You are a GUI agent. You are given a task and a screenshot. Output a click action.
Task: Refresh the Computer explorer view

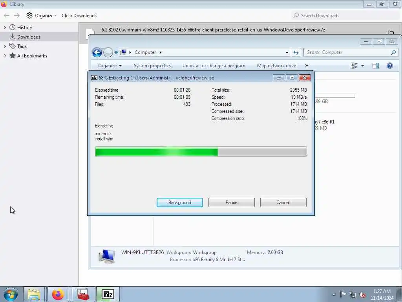click(296, 52)
